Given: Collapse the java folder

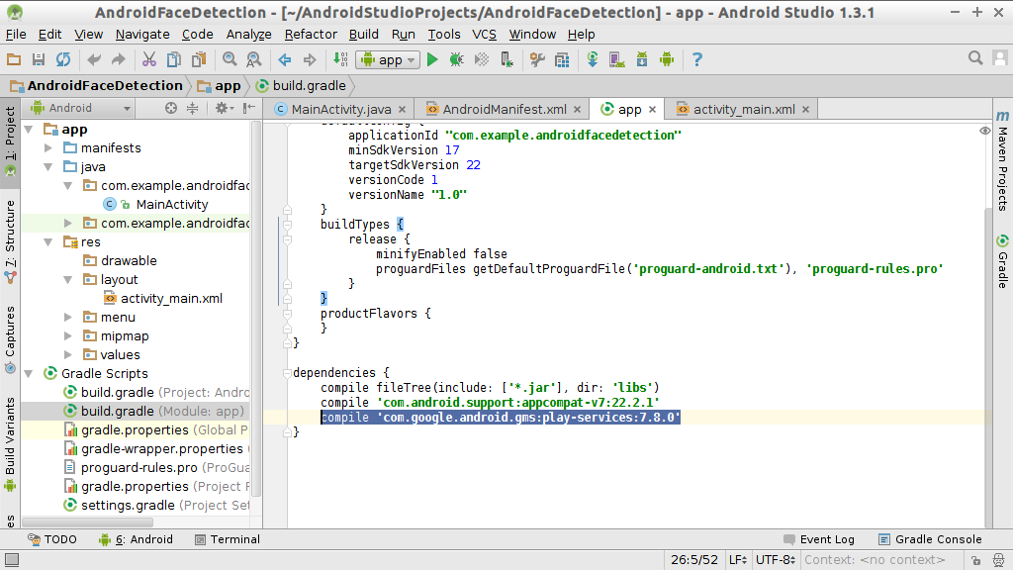Looking at the screenshot, I should pos(48,167).
